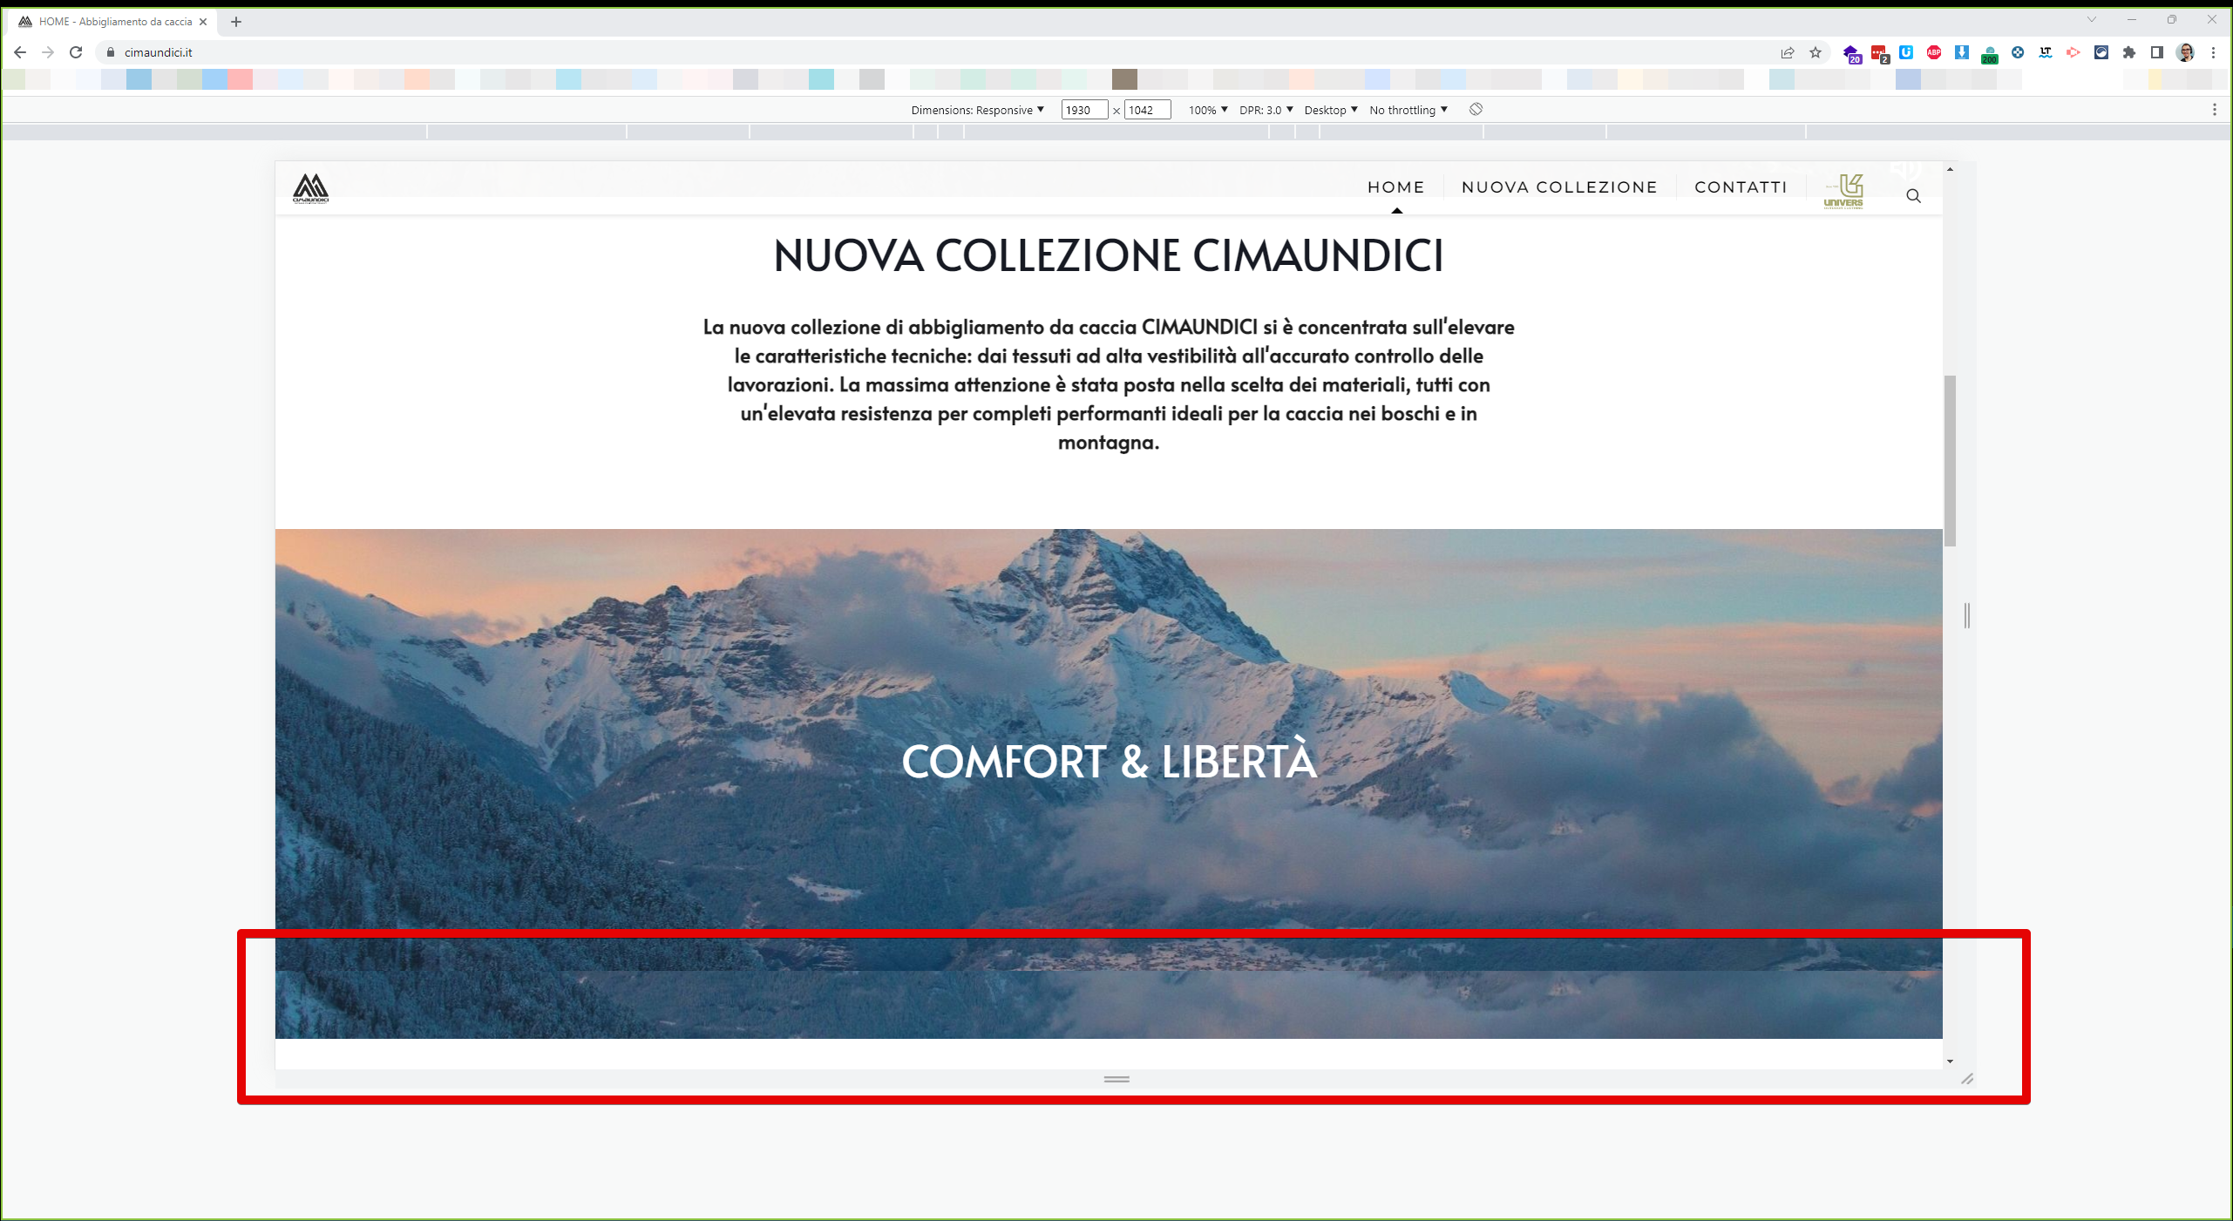
Task: Go back with the browser back arrow
Action: tap(20, 52)
